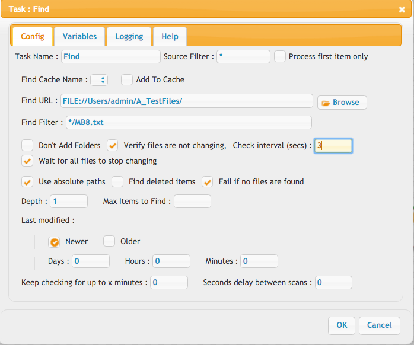Uncheck Fail if no files are found

(x=207, y=182)
